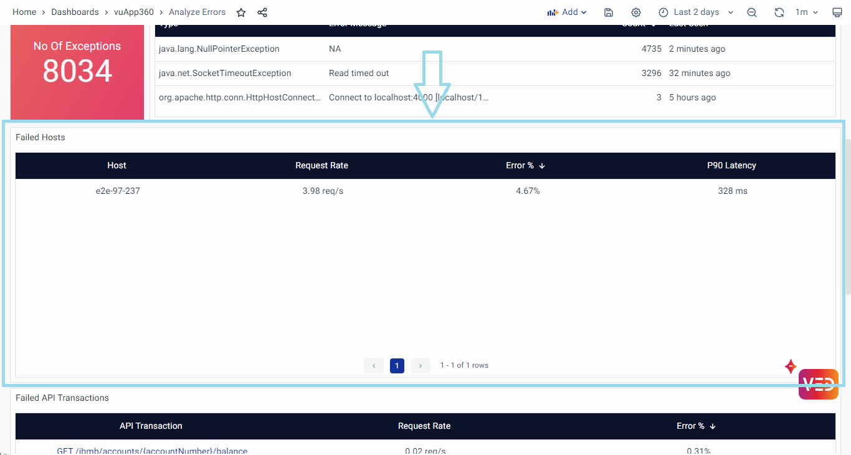Navigate to Dashboards breadcrumb
The width and height of the screenshot is (851, 455).
pos(75,12)
